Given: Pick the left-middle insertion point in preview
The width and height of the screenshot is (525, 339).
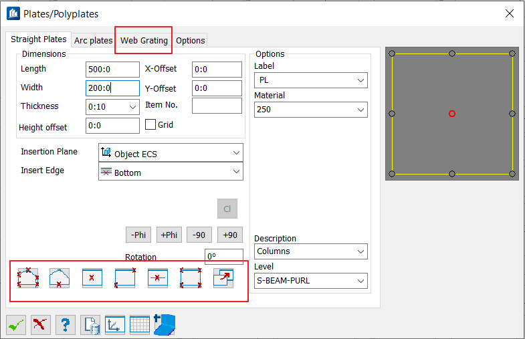Looking at the screenshot, I should click(x=392, y=114).
